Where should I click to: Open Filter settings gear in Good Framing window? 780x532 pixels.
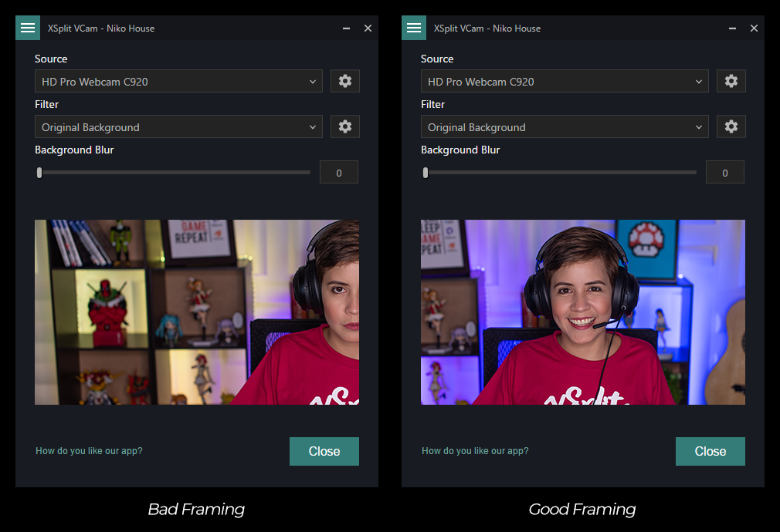(731, 126)
